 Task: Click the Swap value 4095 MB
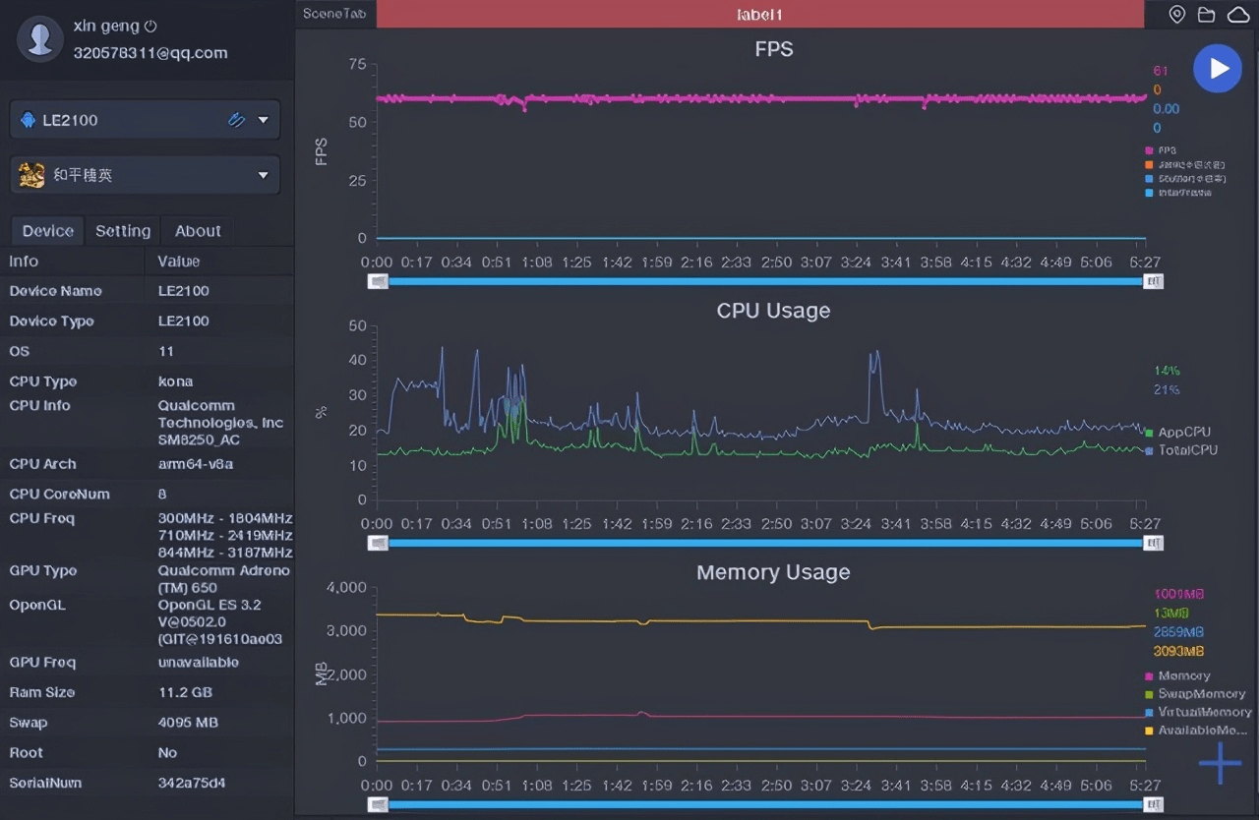[x=187, y=723]
